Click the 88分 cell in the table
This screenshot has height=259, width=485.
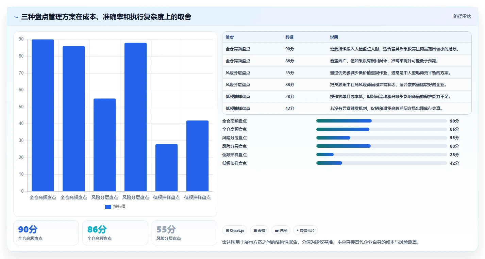coord(290,85)
